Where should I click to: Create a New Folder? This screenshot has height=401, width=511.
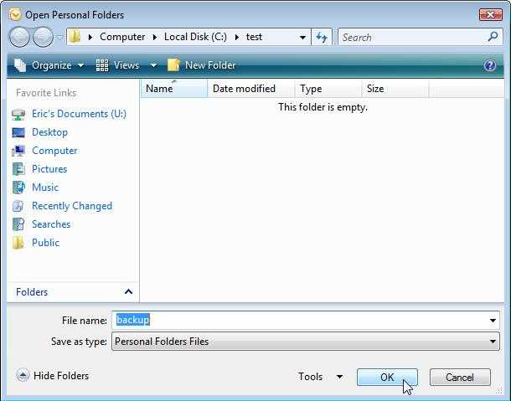coord(201,65)
